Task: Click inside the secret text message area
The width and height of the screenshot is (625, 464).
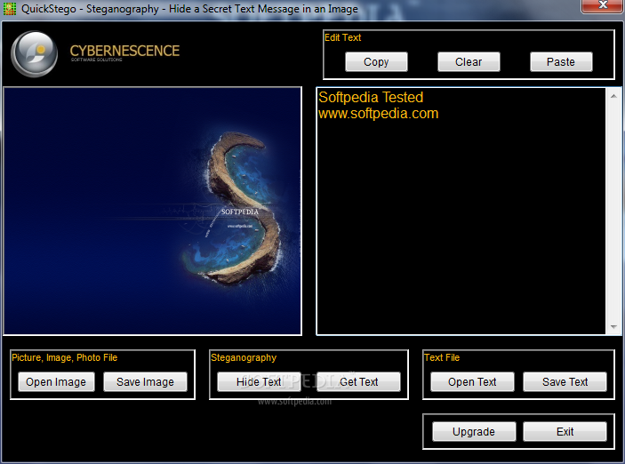Action: click(x=461, y=211)
